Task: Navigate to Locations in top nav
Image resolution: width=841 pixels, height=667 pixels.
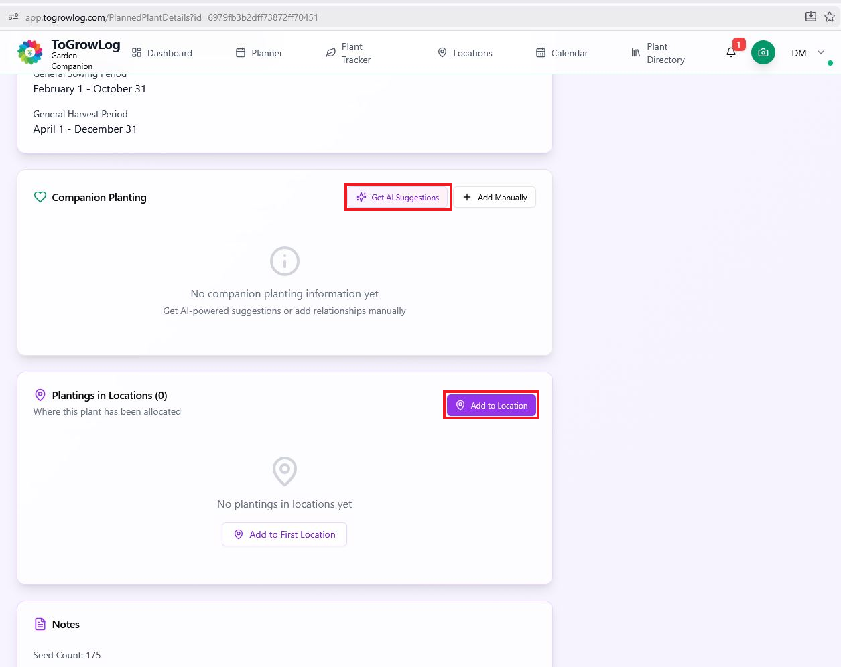Action: [x=465, y=53]
